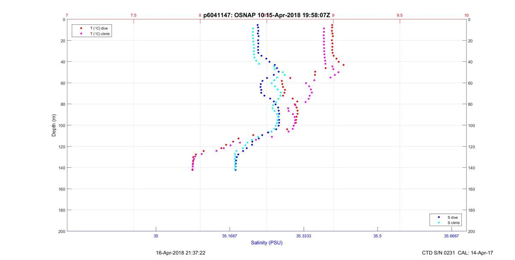Click the red 7 temperature tick label
Image resolution: width=515 pixels, height=260 pixels.
tap(67, 15)
